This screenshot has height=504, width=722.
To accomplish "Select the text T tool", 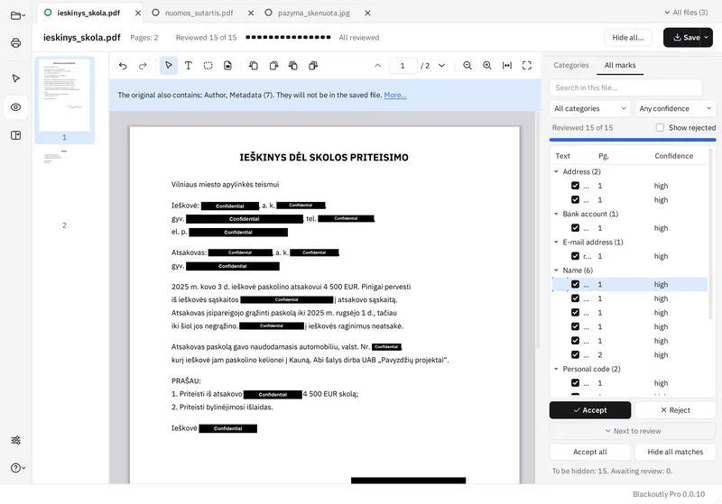I will [189, 66].
